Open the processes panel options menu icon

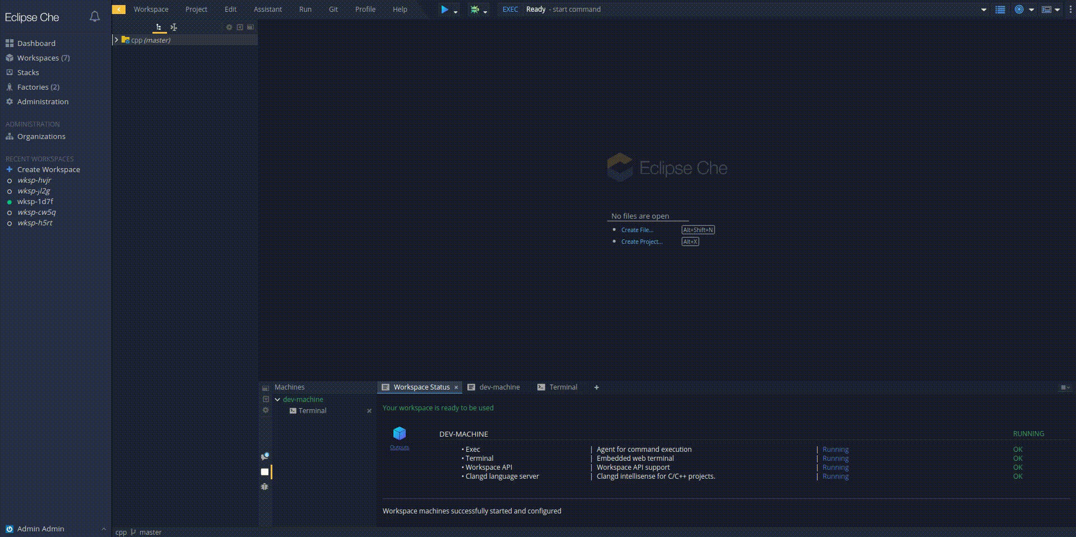click(x=1065, y=387)
